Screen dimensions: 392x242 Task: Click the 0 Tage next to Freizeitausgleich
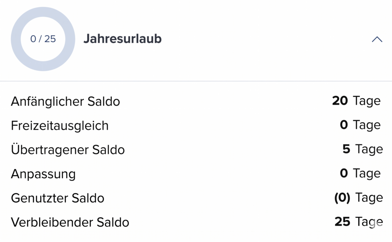point(360,125)
